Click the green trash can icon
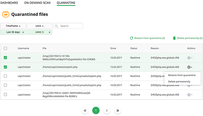This screenshot has width=203, height=116. coord(174,38)
